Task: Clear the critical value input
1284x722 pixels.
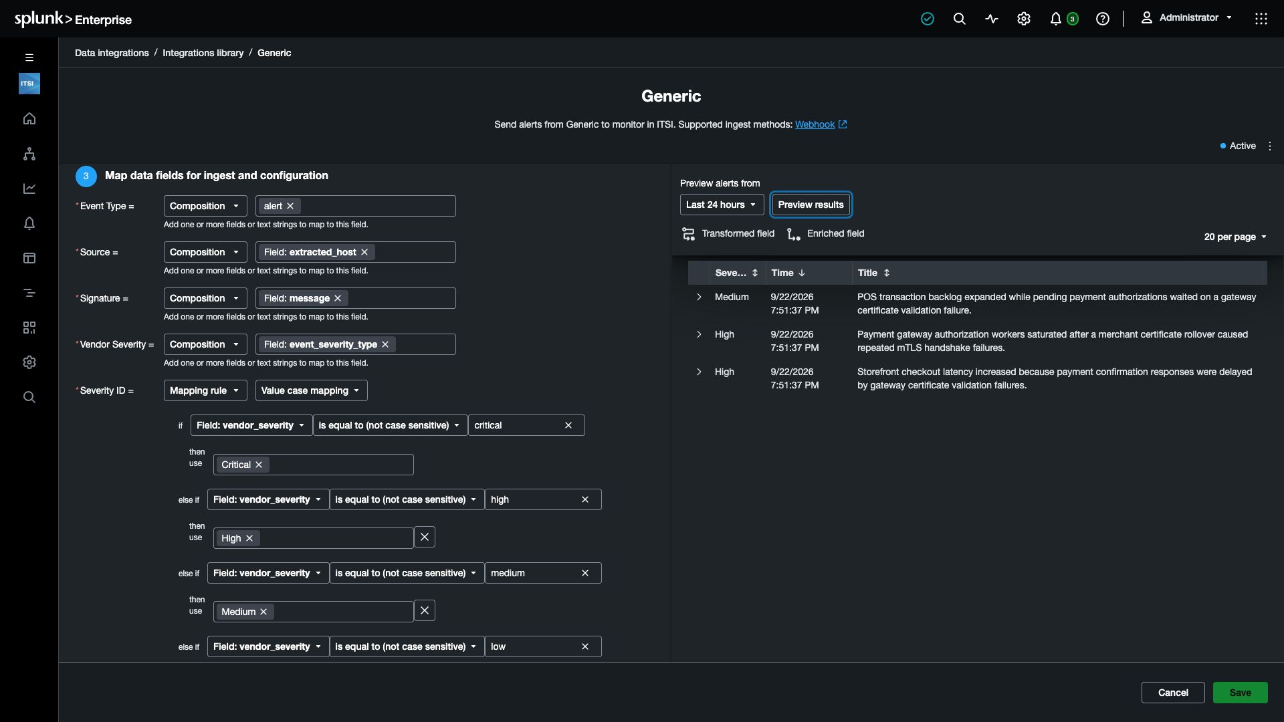Action: coord(568,425)
